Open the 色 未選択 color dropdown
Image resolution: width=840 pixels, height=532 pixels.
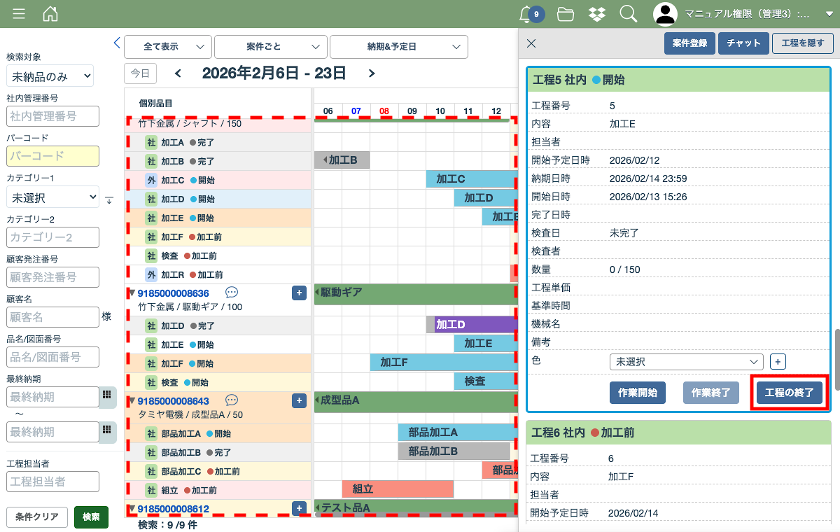[x=686, y=362]
